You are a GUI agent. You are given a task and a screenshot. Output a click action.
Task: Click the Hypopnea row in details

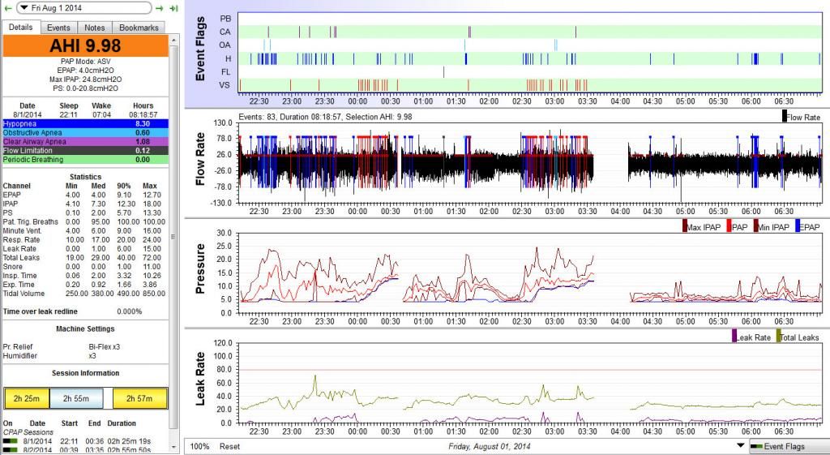point(84,123)
